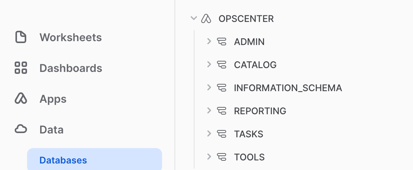Go to Apps in sidebar

pyautogui.click(x=53, y=99)
